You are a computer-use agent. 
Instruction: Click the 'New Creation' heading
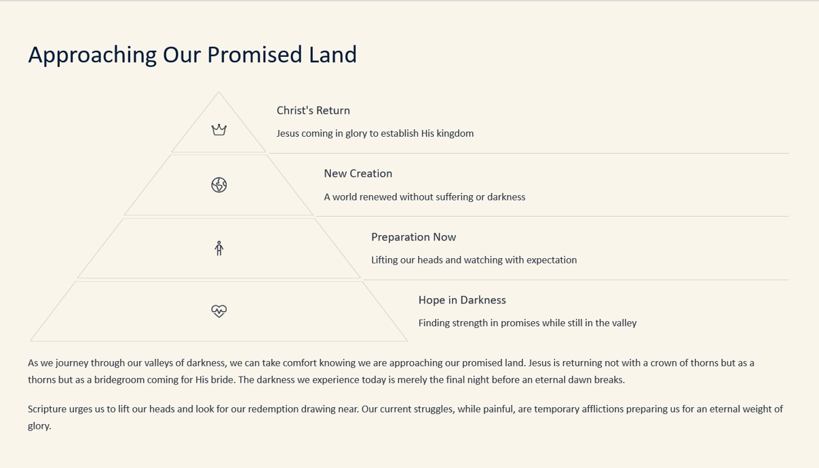[358, 173]
